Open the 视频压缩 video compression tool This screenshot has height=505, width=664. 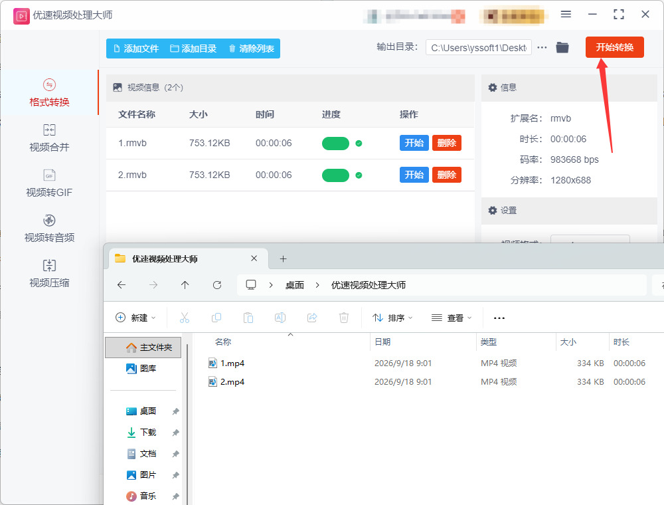49,274
